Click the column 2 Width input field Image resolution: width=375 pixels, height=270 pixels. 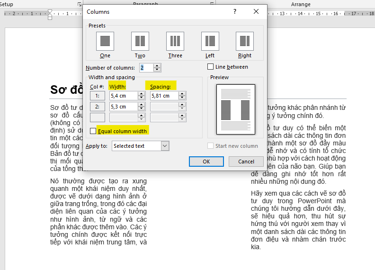tap(123, 107)
